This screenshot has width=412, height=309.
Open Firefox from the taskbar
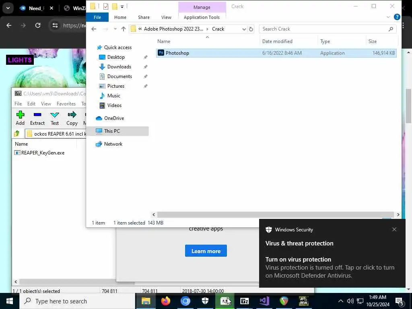165,301
